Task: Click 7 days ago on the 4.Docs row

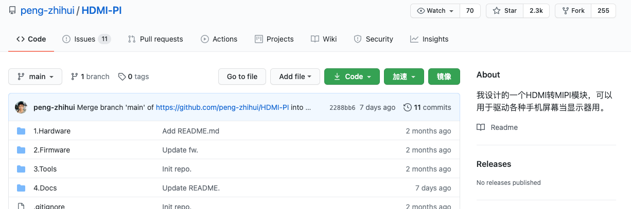Action: click(433, 188)
